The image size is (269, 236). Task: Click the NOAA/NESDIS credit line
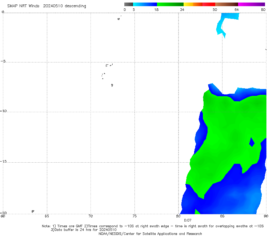click(x=150, y=233)
